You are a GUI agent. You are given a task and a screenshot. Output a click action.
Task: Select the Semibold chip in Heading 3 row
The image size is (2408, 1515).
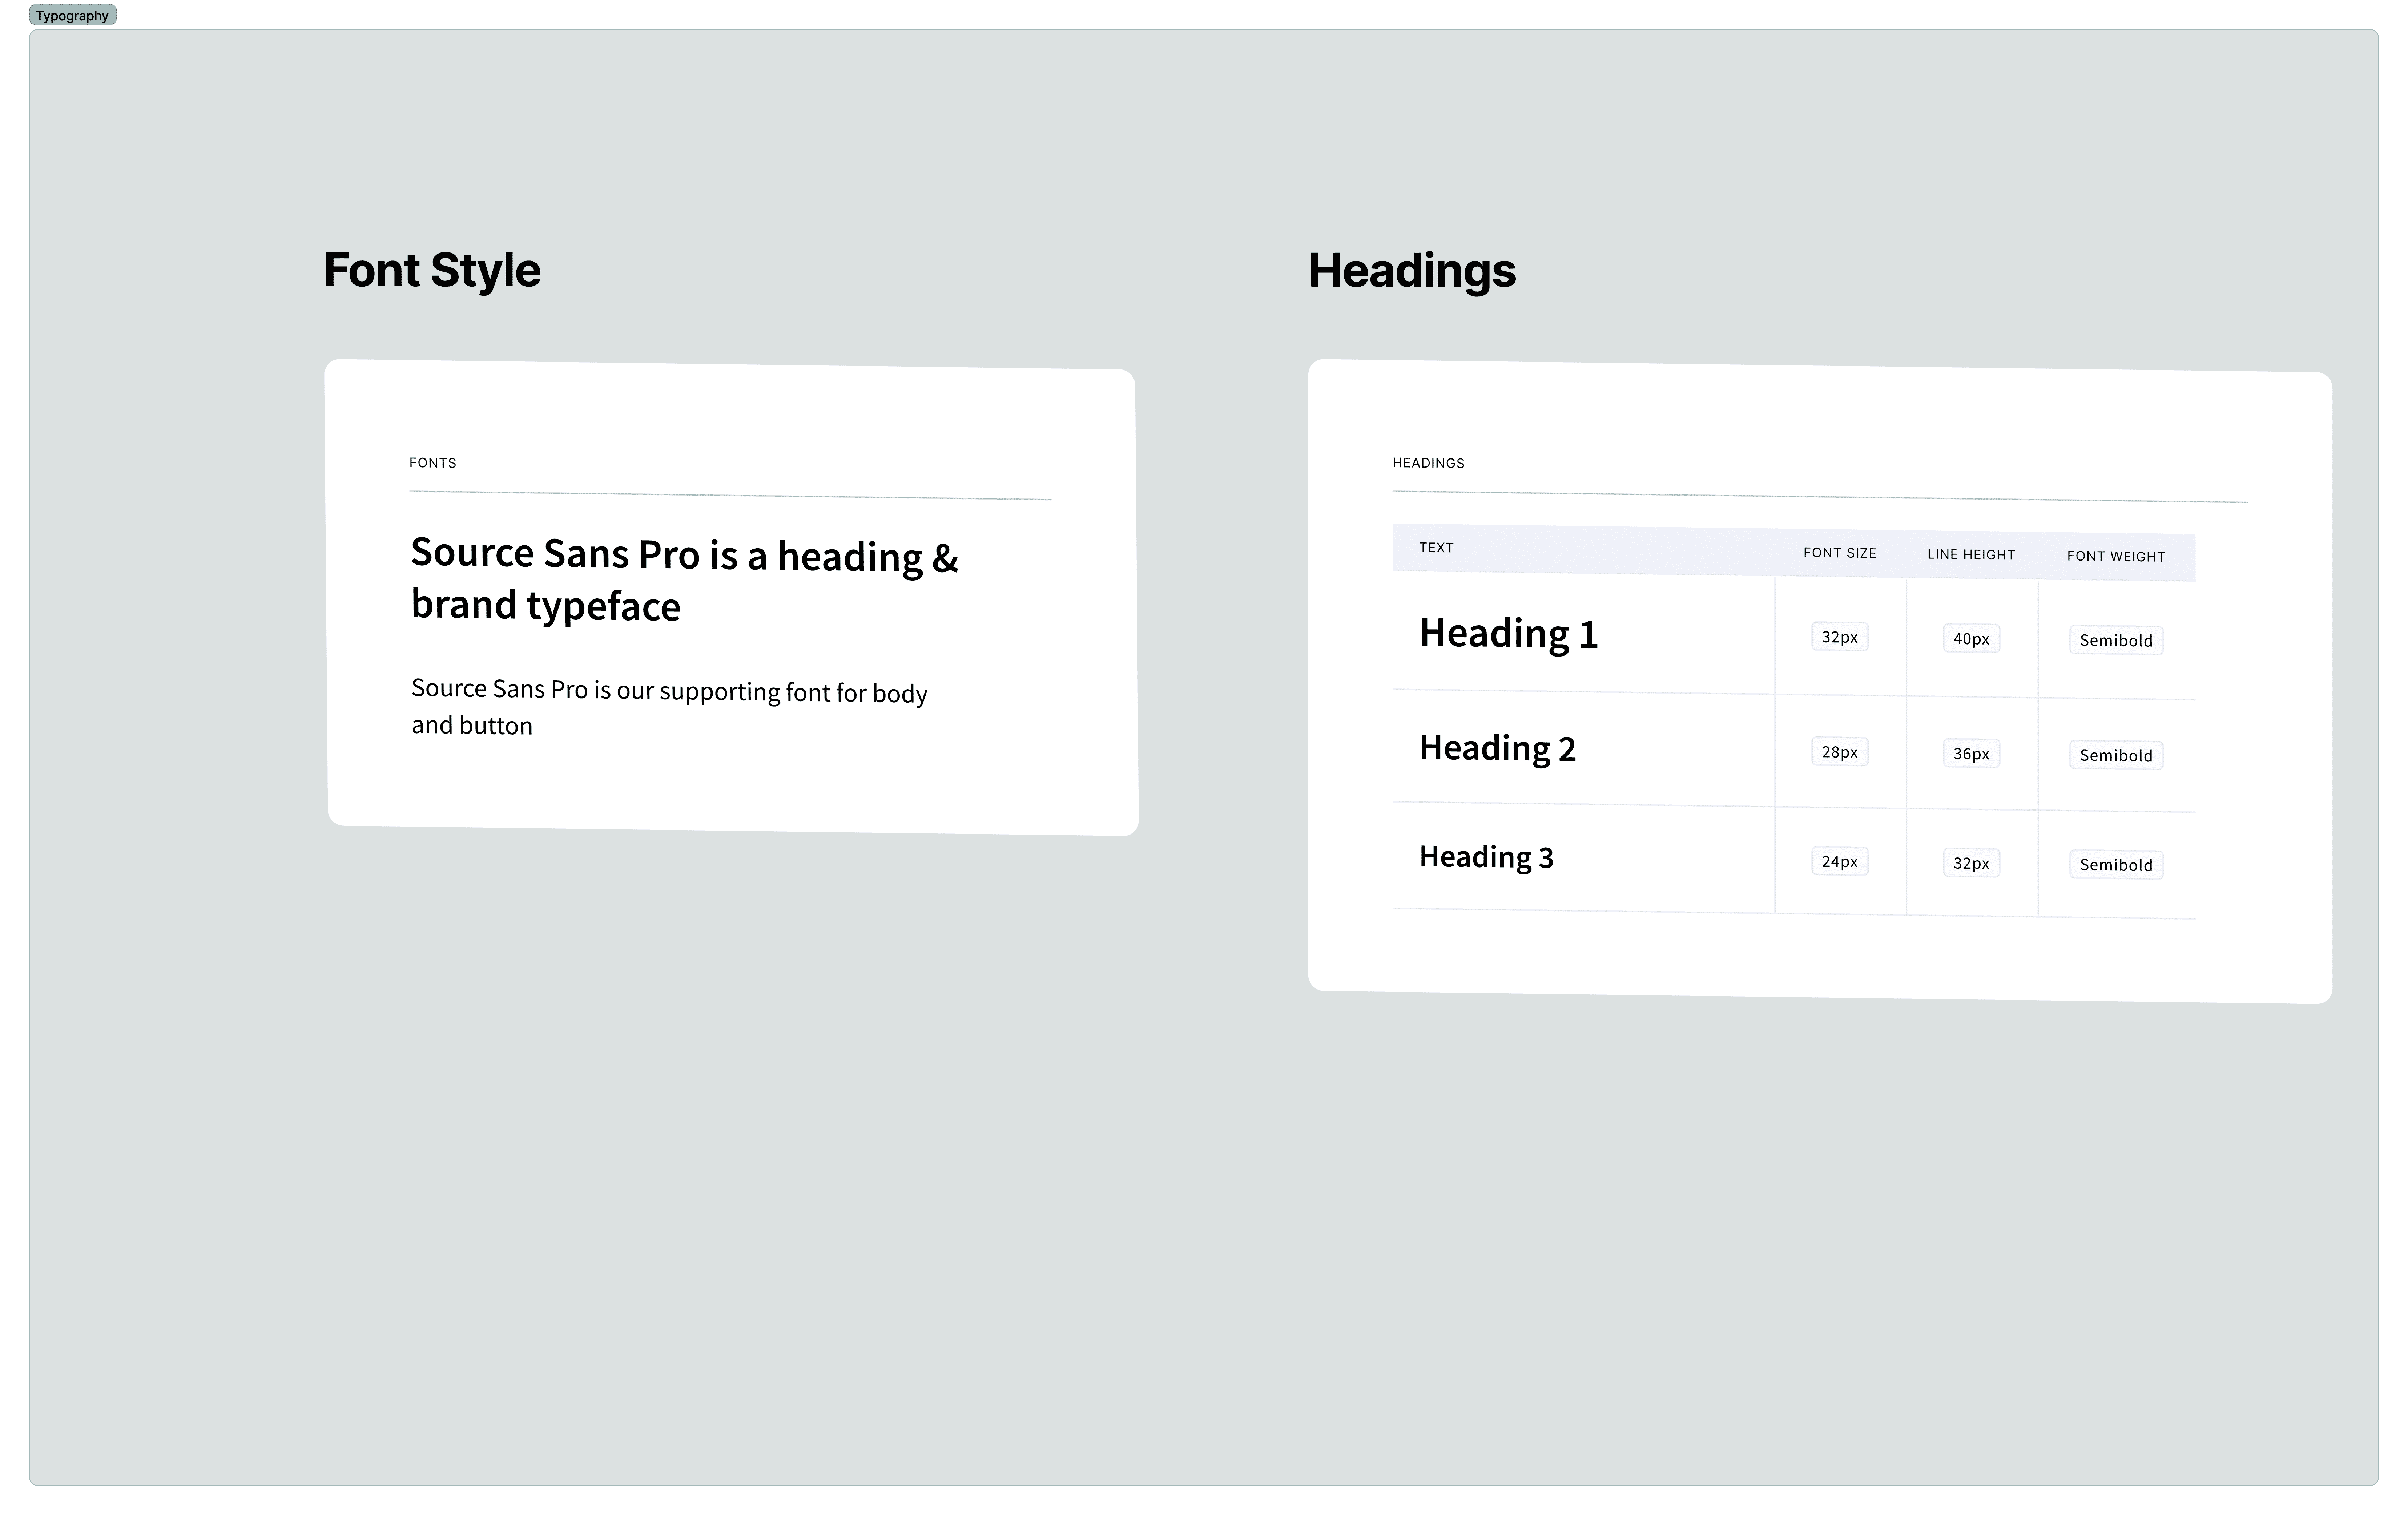tap(2116, 865)
